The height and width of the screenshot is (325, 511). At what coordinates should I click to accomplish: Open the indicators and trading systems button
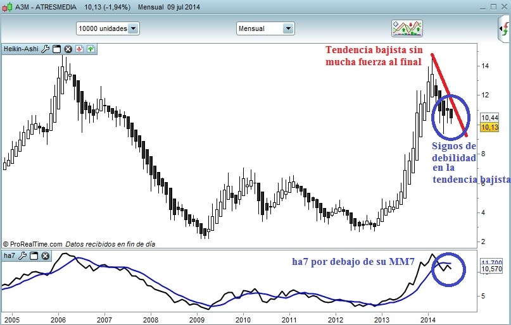tap(407, 28)
